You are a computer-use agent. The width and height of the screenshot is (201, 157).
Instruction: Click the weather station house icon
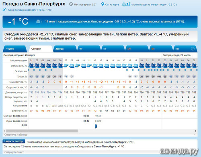(x=126, y=4)
